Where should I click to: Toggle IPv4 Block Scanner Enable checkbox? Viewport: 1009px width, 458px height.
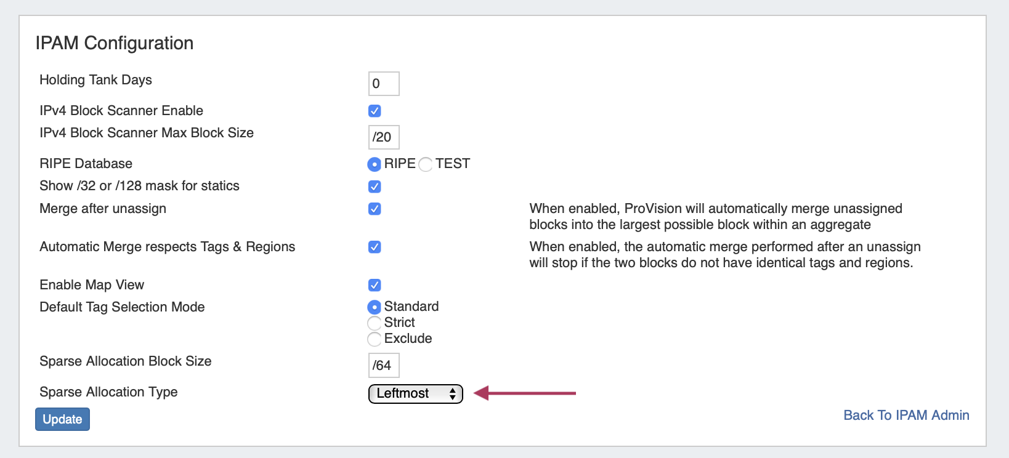[x=375, y=111]
